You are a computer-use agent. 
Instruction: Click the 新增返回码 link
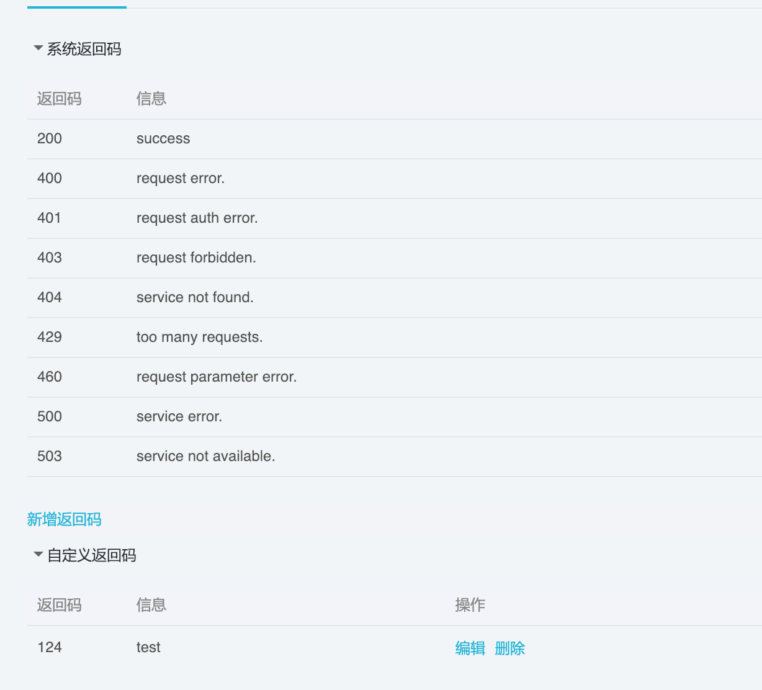[x=64, y=519]
